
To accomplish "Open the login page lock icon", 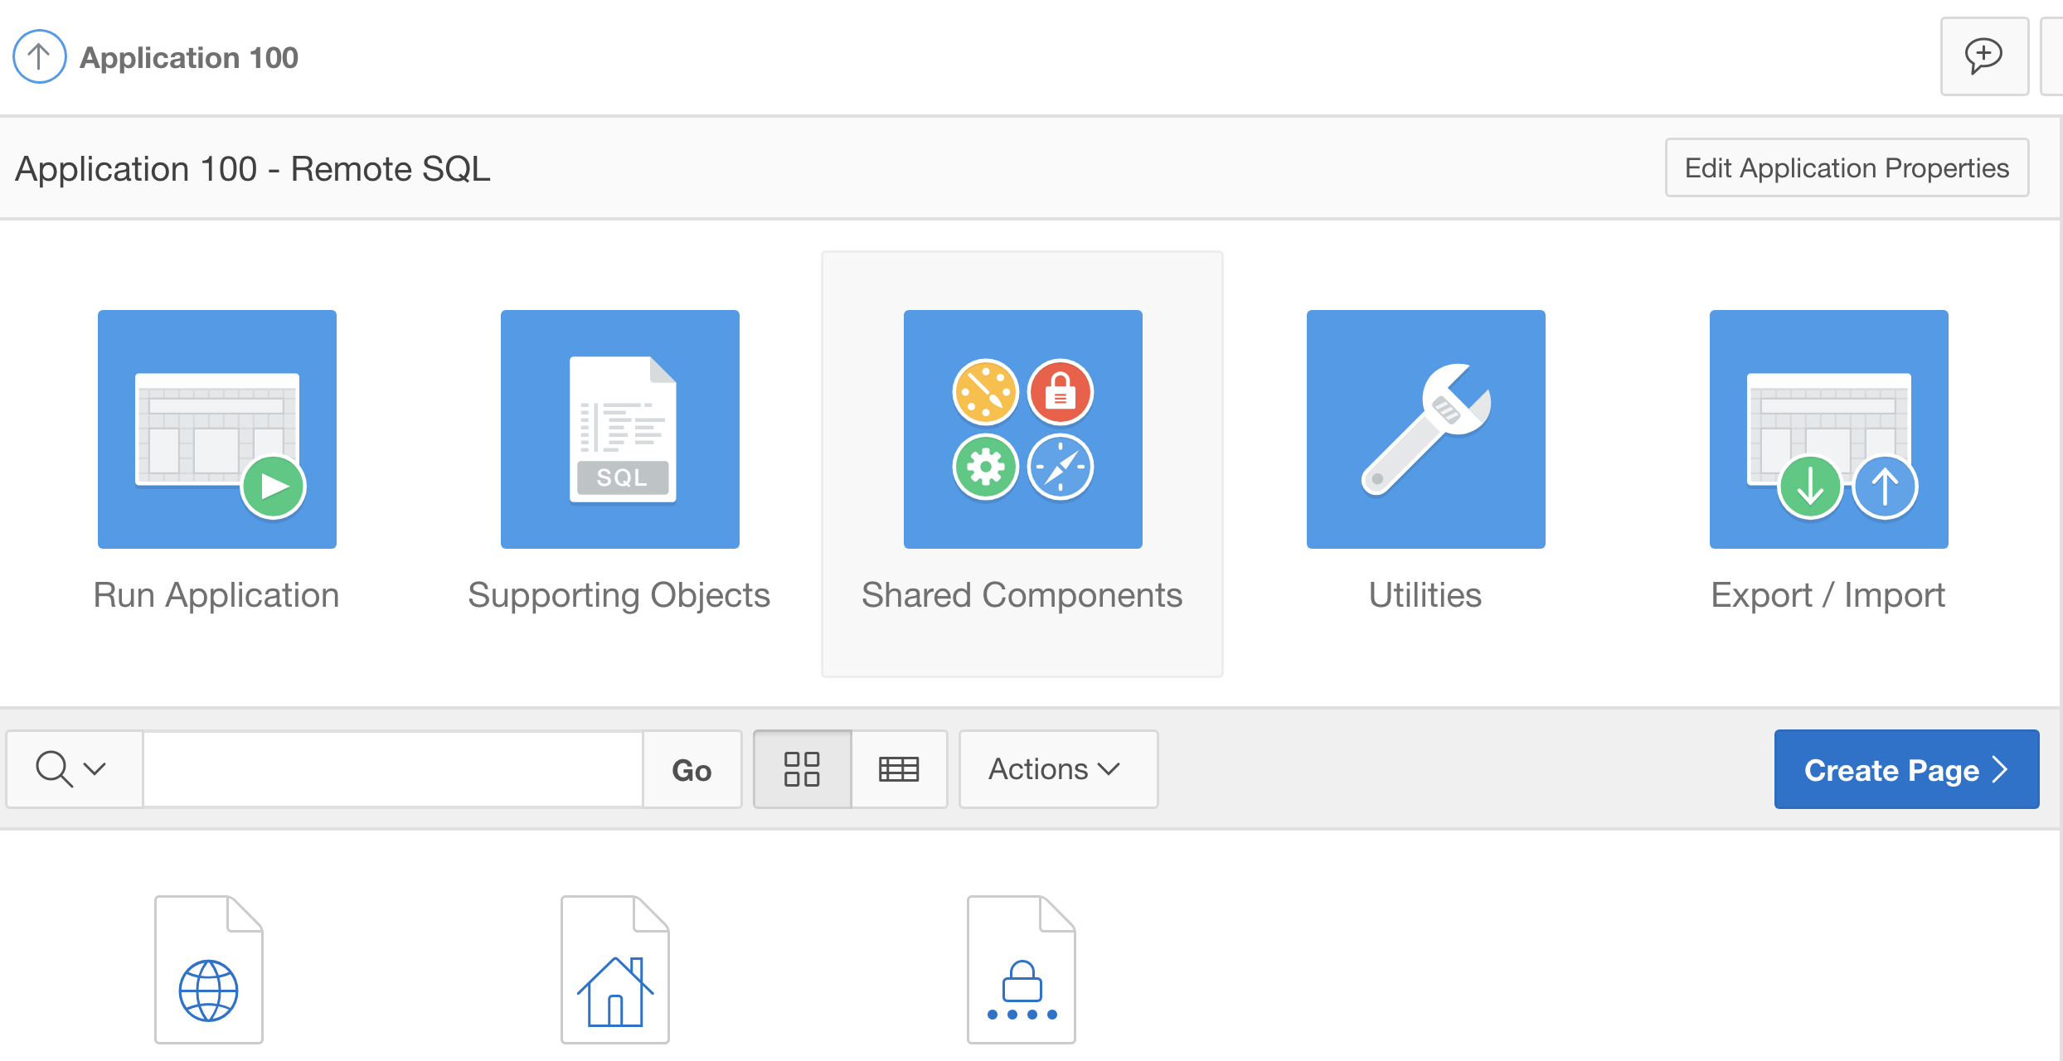I will point(1022,970).
